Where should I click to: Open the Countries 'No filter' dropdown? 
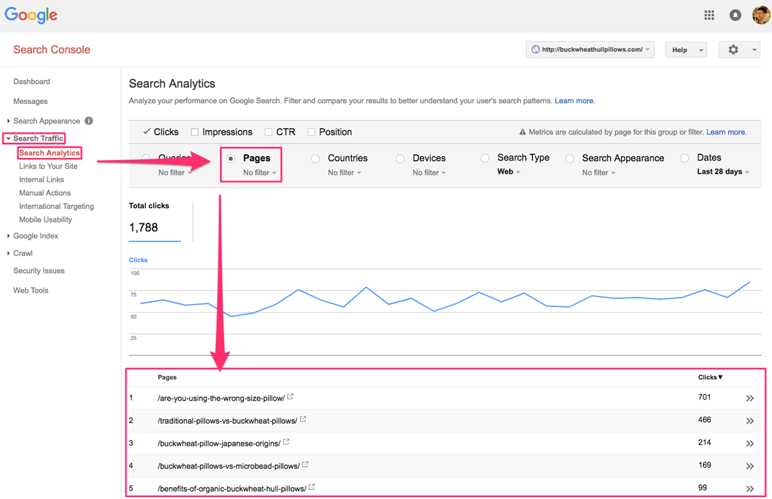point(345,173)
